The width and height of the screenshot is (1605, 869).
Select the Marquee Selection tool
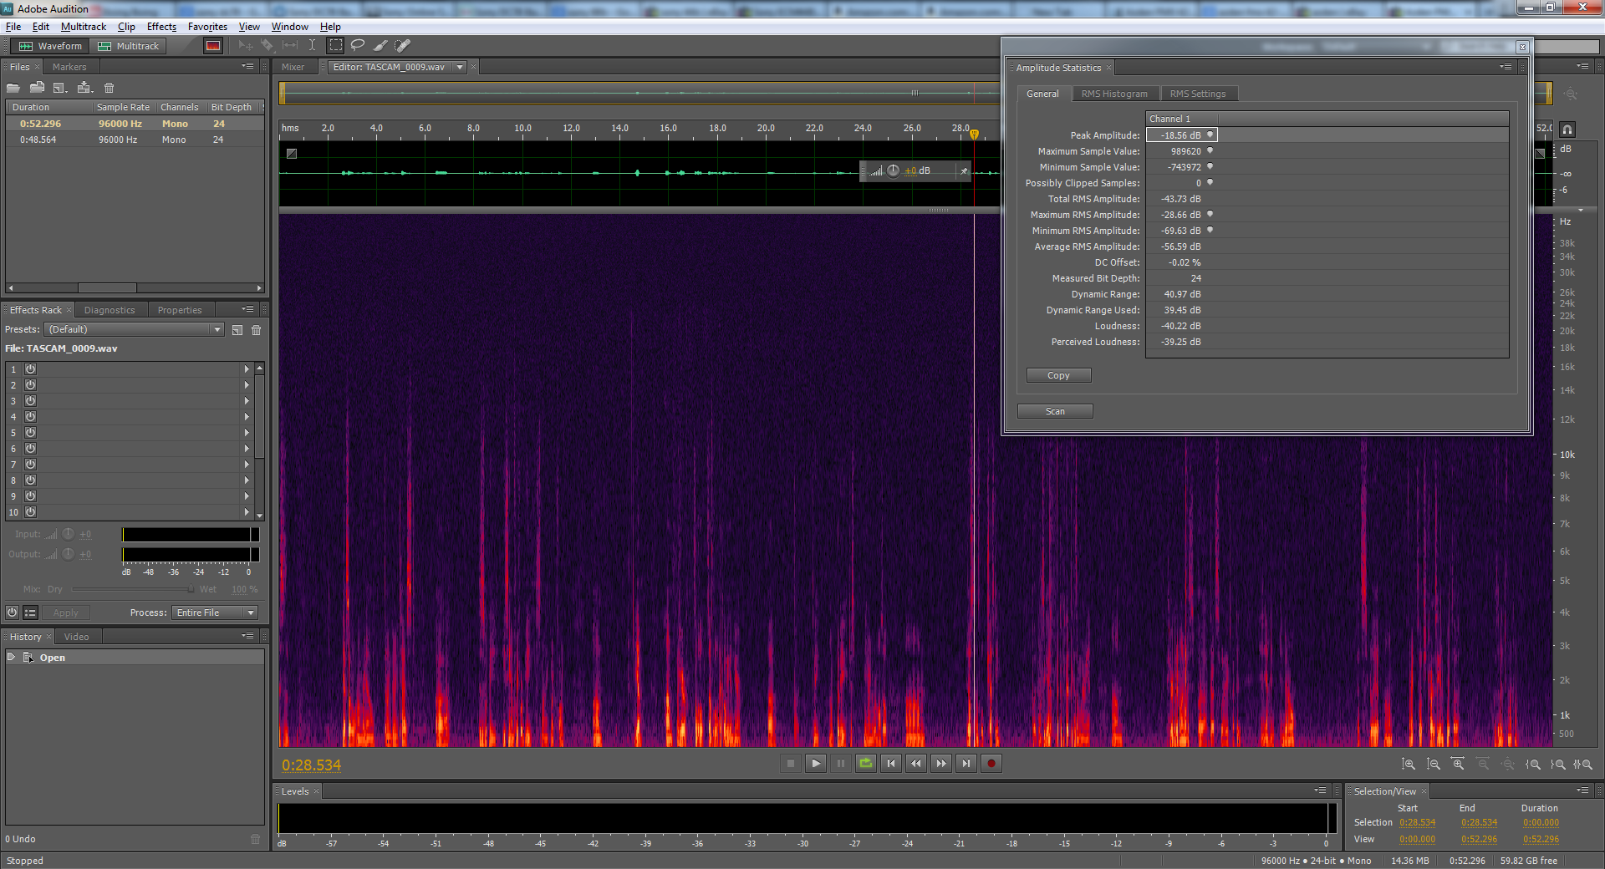[x=335, y=45]
